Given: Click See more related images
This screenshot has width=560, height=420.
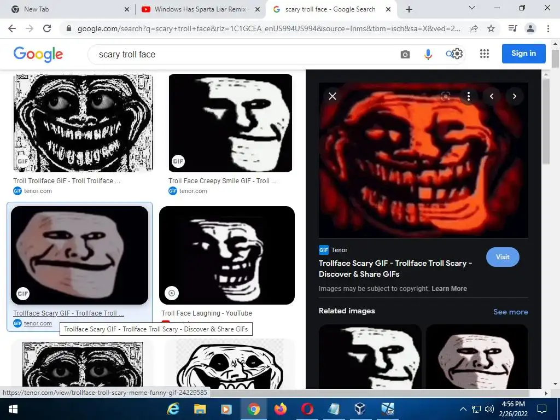Looking at the screenshot, I should (x=510, y=312).
